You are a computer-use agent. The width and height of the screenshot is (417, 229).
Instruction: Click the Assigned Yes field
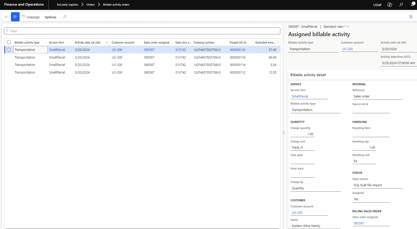(371, 199)
